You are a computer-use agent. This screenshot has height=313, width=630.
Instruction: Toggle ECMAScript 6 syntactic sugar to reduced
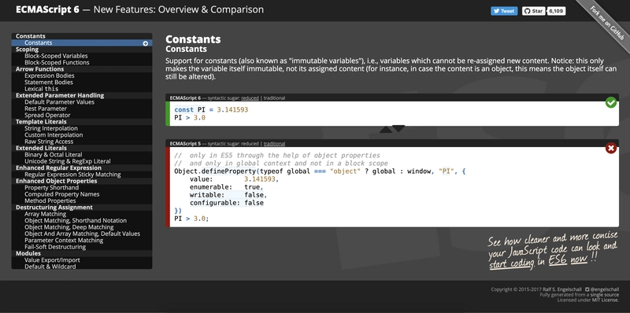[x=250, y=98]
